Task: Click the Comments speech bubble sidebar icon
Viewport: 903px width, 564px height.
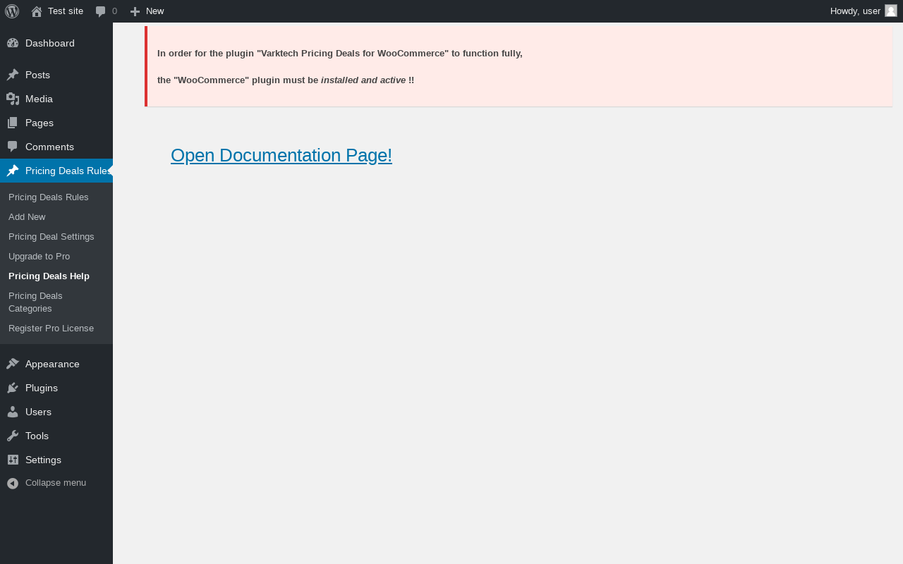Action: [13, 147]
